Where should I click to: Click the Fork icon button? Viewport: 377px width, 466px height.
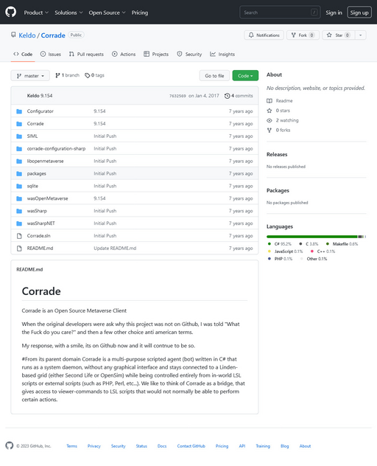click(294, 35)
